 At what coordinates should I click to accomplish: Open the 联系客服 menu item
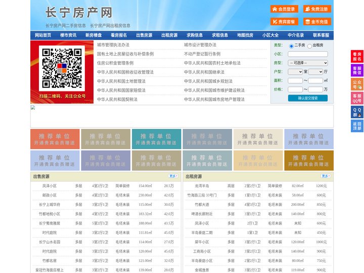[x=321, y=35]
